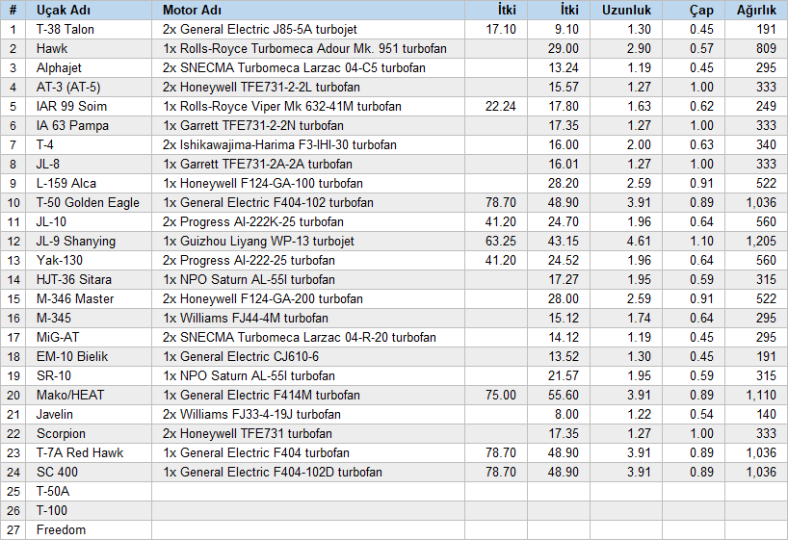Screen dimensions: 788x540
Task: Select the 'EM-10 Bielik' cell
Action: pos(89,357)
